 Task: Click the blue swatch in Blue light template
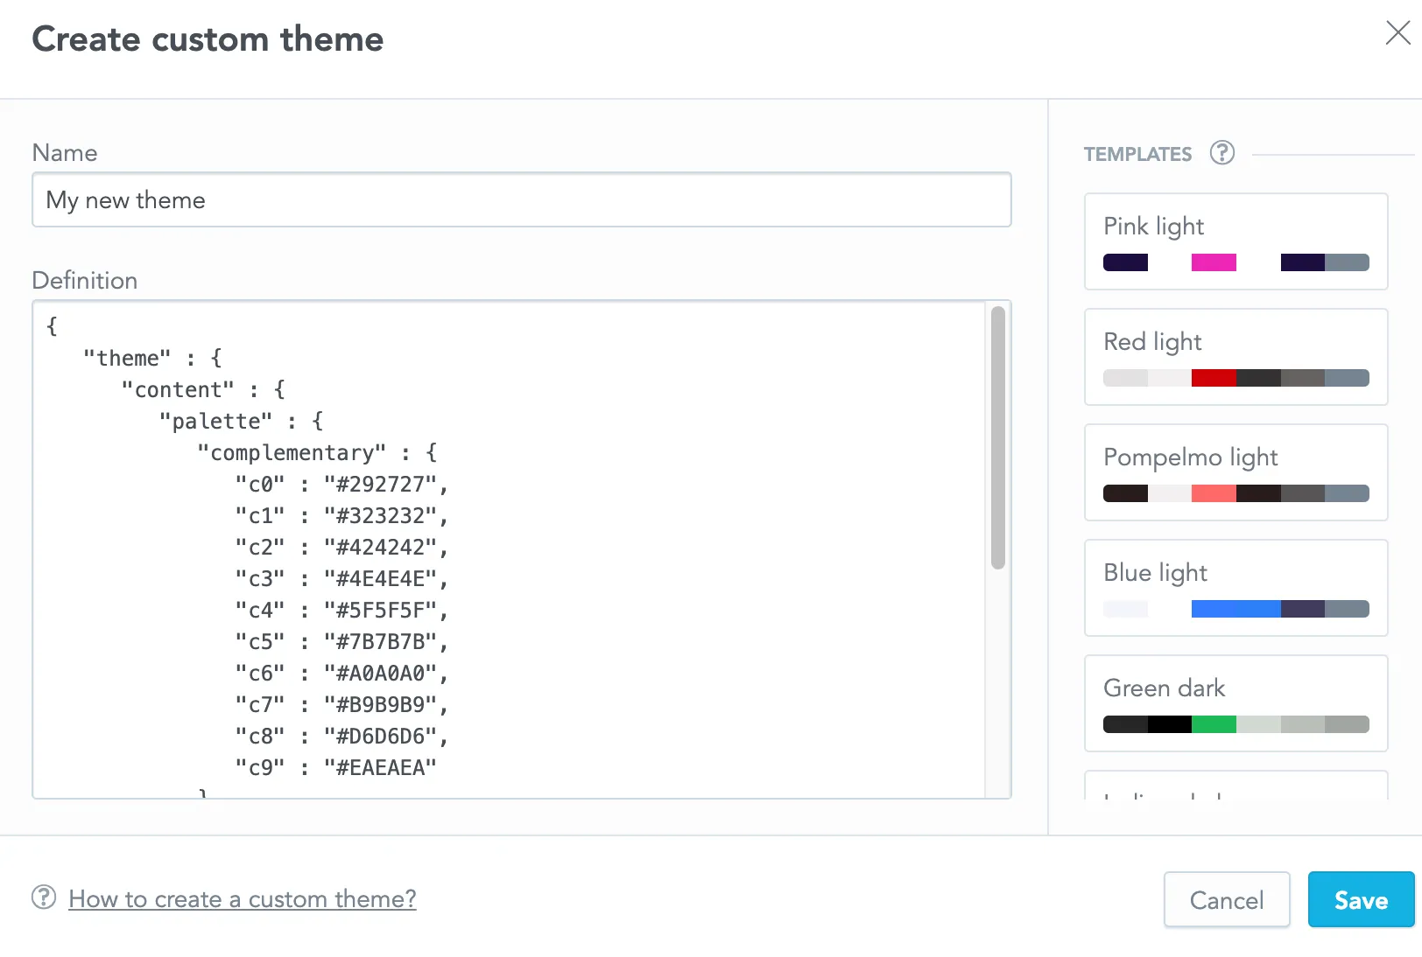(1235, 608)
